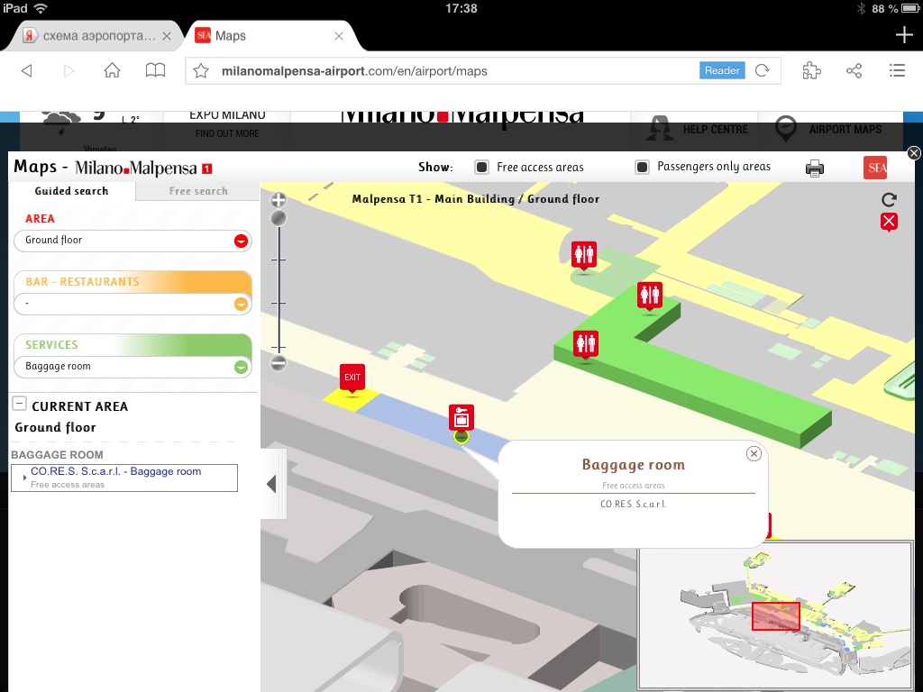Open a new tab with plus icon
This screenshot has height=692, width=923.
pos(904,35)
